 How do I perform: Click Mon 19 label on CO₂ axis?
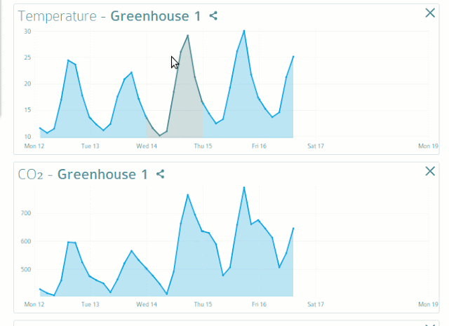[x=428, y=305]
